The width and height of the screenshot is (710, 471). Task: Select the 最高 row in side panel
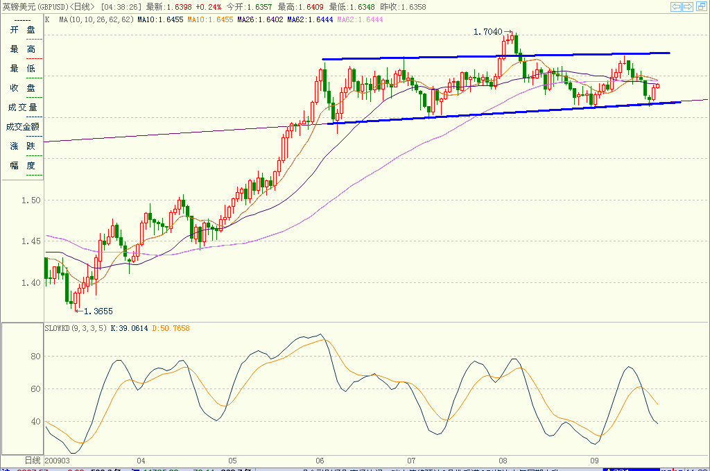click(x=23, y=49)
